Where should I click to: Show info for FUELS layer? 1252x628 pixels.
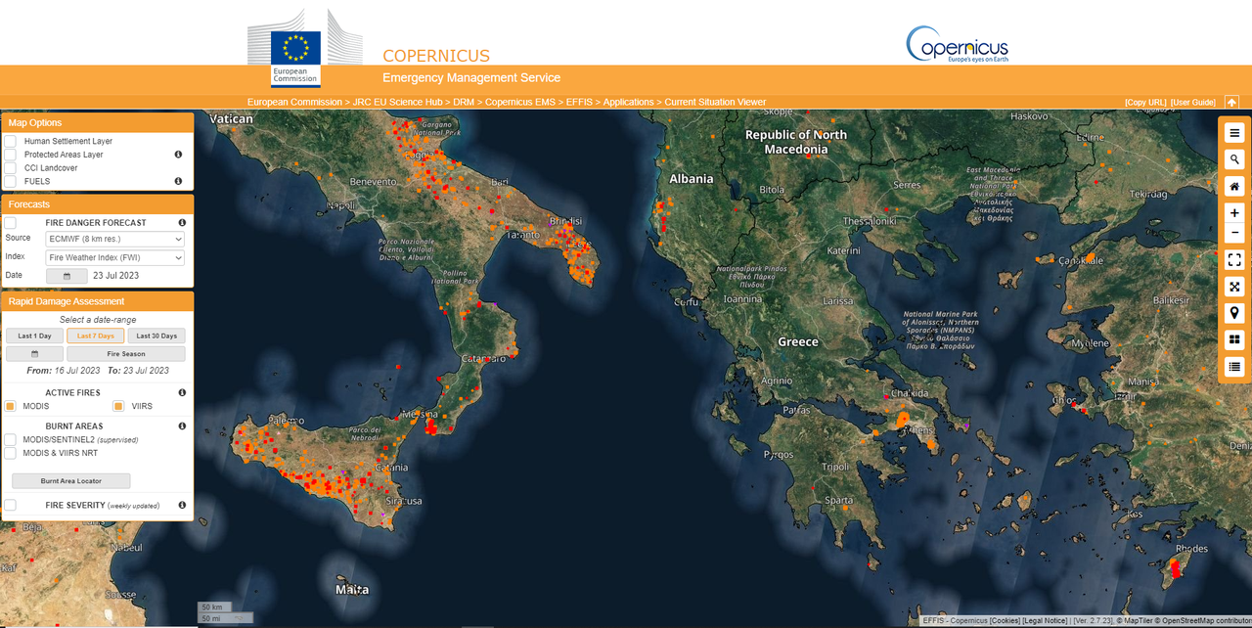click(178, 181)
